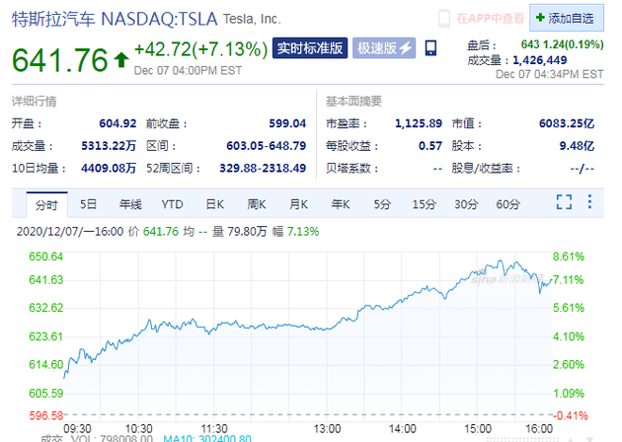Click the 10-day average volume 4409.08万
The width and height of the screenshot is (622, 442).
pos(109,168)
